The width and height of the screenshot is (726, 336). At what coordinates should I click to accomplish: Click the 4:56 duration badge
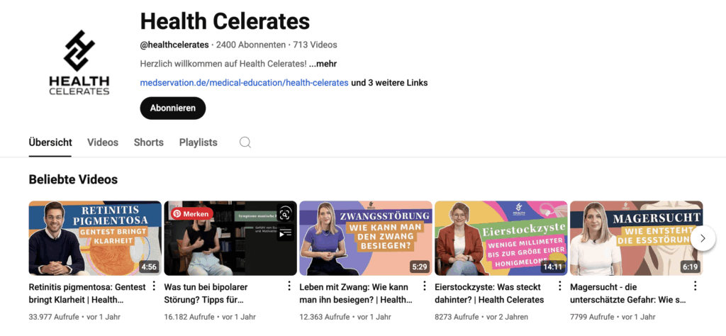[x=149, y=267]
